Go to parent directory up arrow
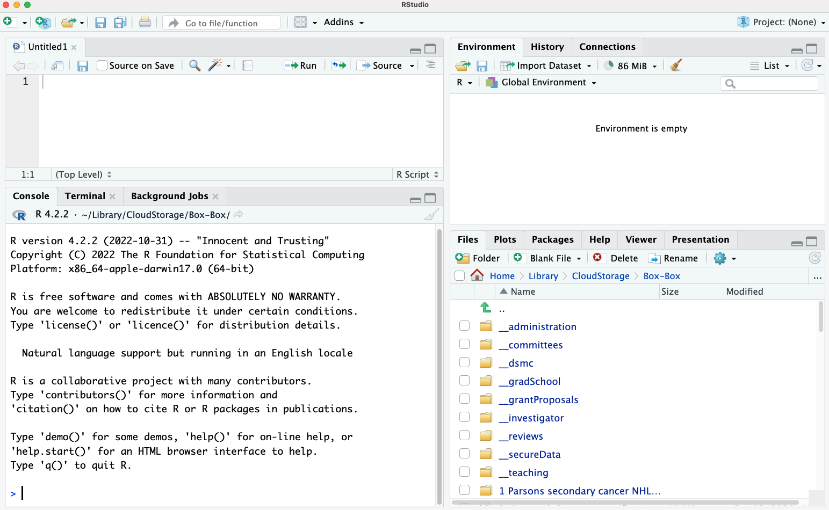This screenshot has width=829, height=510. tap(486, 308)
